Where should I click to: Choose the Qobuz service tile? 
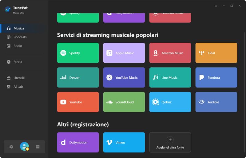[x=170, y=102]
